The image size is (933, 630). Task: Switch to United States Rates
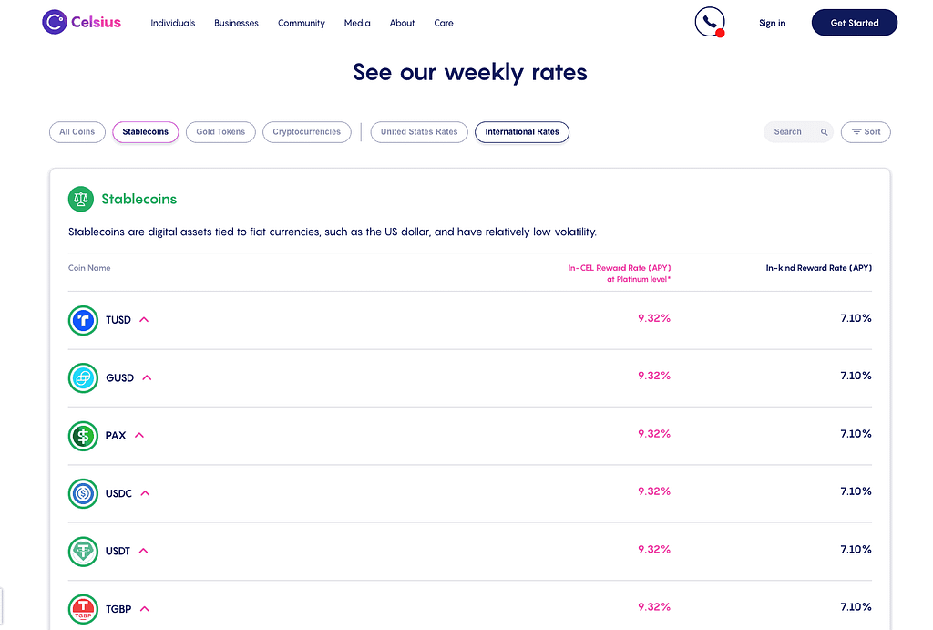(x=419, y=132)
